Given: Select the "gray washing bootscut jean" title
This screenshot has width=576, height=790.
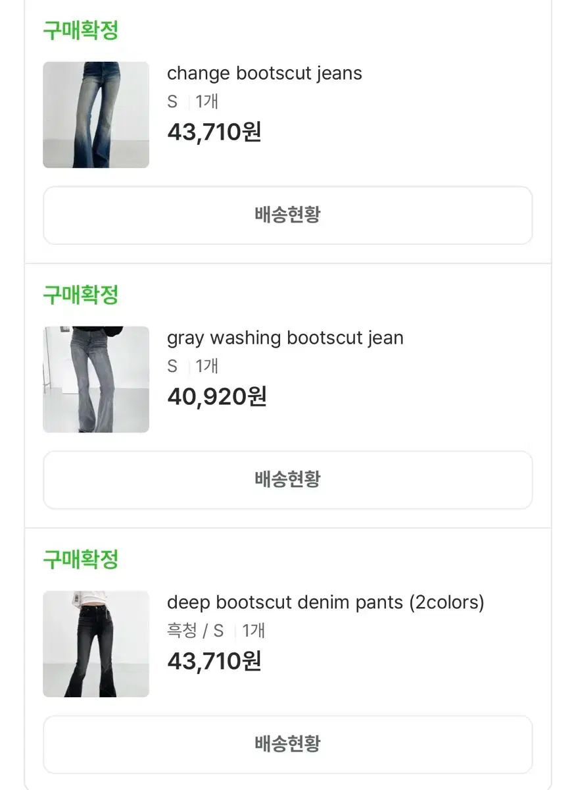Looking at the screenshot, I should pyautogui.click(x=285, y=338).
